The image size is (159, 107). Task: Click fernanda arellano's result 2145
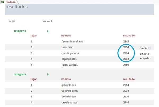click(126, 41)
